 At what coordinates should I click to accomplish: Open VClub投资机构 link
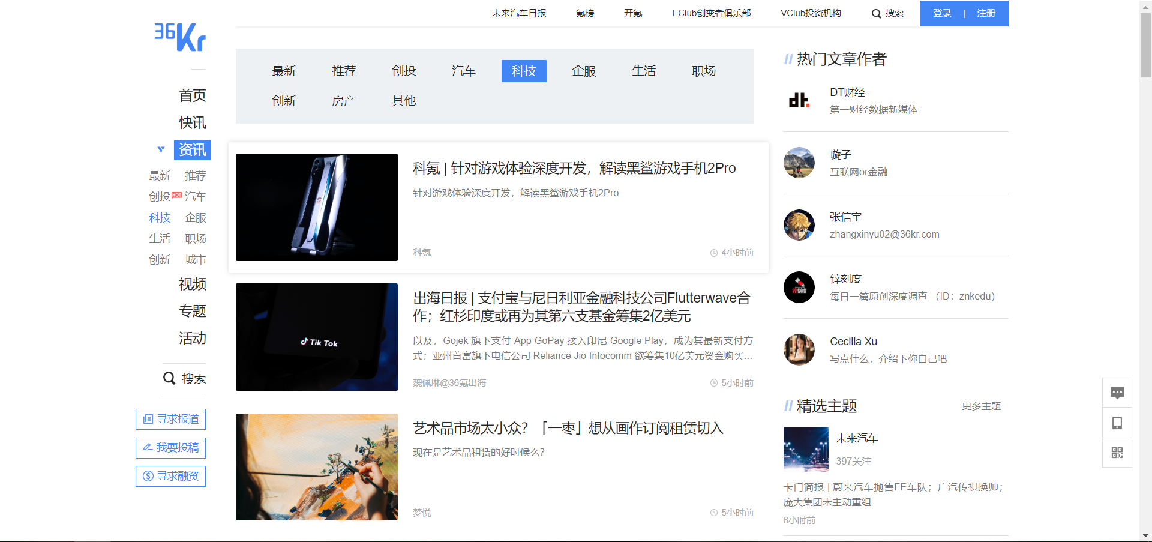click(x=811, y=13)
